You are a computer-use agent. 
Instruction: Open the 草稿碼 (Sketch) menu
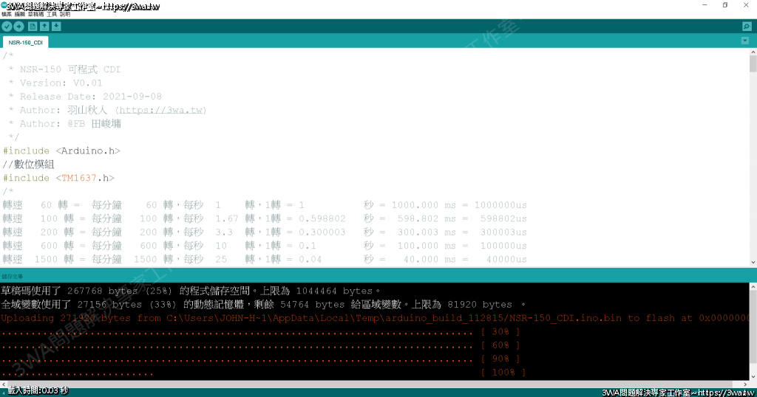pos(36,14)
